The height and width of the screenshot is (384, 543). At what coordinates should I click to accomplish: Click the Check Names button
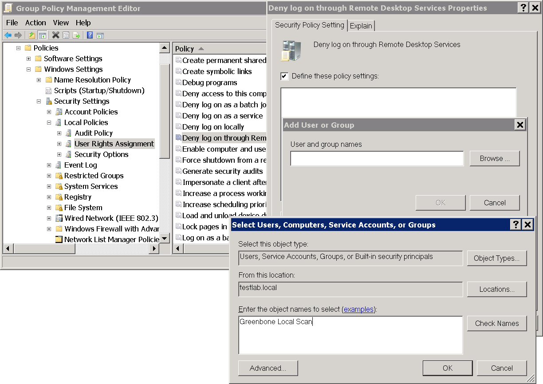496,323
